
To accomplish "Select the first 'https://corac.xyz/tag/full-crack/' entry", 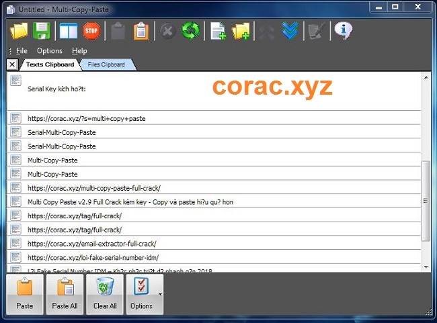I will click(214, 216).
